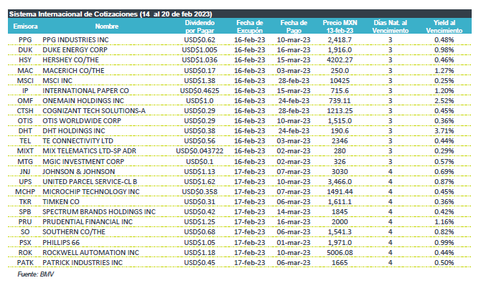Click the DHT ticker cell

(25, 131)
